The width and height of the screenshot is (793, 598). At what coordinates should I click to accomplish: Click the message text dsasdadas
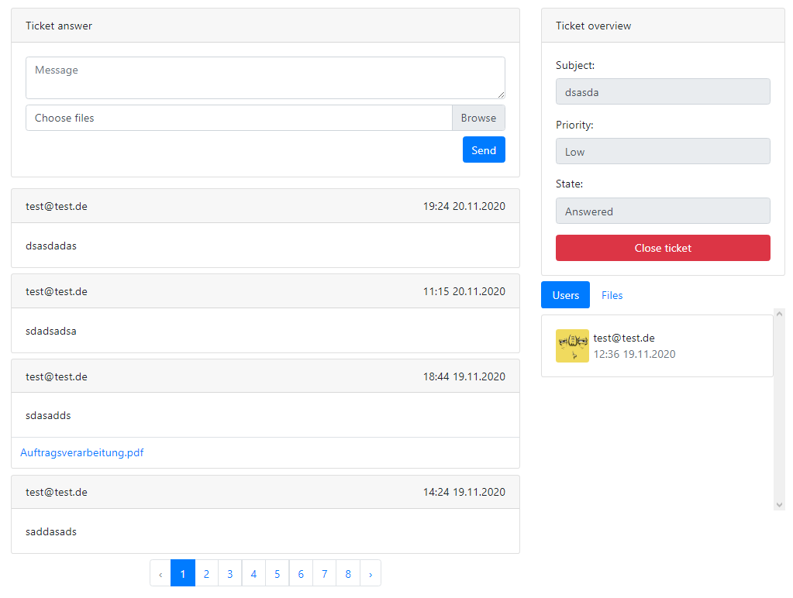(x=51, y=246)
